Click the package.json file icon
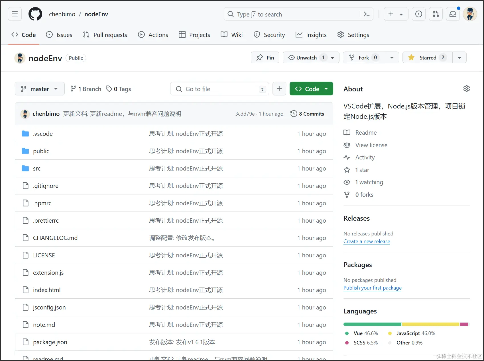484x361 pixels. tap(26, 342)
